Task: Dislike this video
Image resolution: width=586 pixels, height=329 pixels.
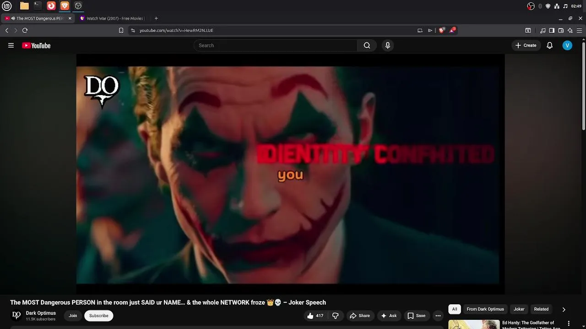Action: pyautogui.click(x=336, y=316)
